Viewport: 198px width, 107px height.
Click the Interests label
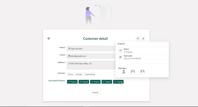click(61, 73)
